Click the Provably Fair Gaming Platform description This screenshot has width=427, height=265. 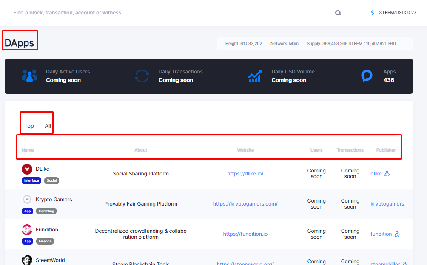click(141, 203)
